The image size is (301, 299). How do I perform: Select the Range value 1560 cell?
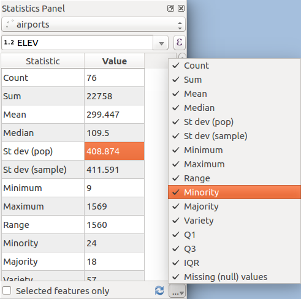click(x=114, y=225)
